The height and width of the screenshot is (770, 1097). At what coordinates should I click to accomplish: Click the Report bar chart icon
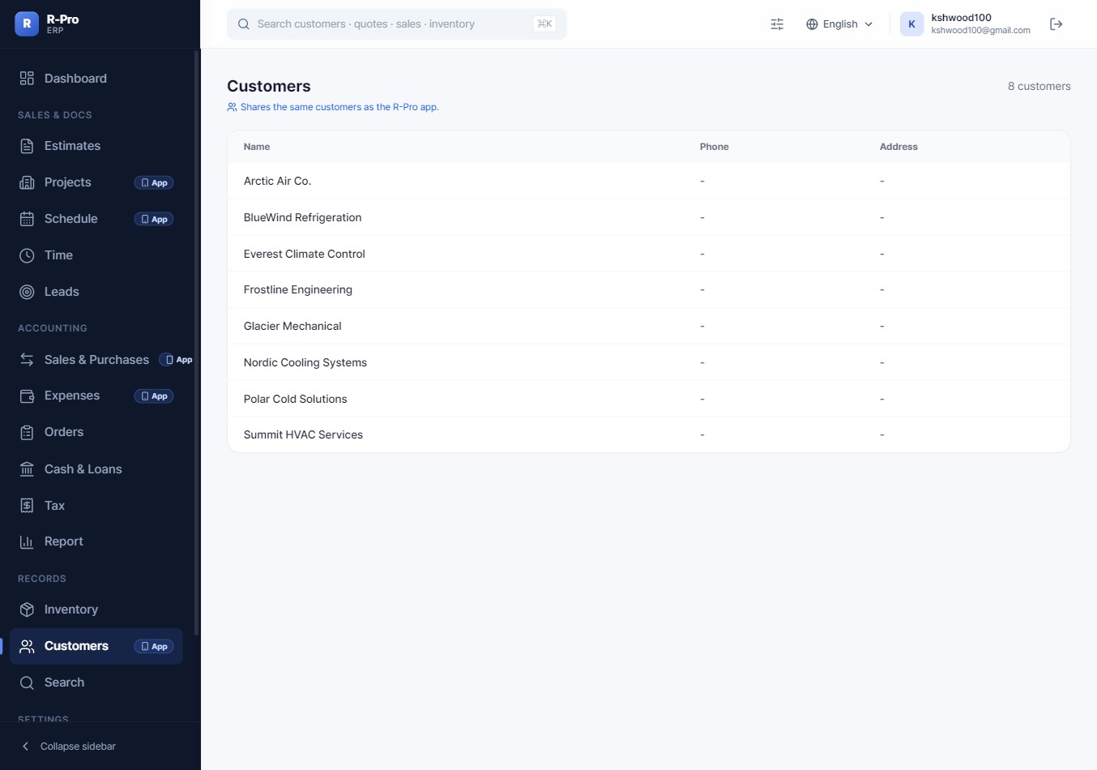27,541
